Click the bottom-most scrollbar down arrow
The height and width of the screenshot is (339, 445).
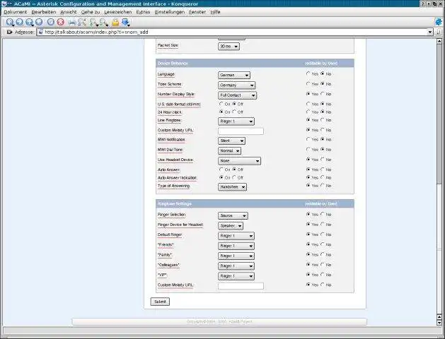(x=439, y=323)
